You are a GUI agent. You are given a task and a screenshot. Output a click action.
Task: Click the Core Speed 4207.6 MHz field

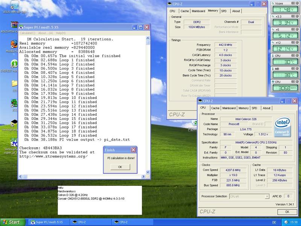pyautogui.click(x=233, y=170)
